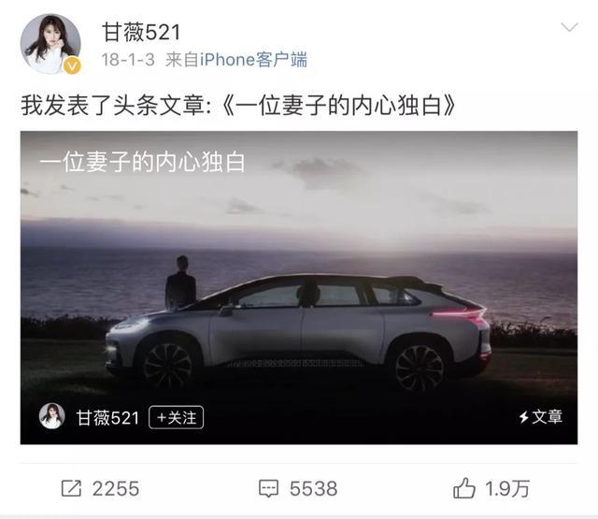The height and width of the screenshot is (519, 598).
Task: Tap the lightning 文章 article icon
Action: pos(540,417)
